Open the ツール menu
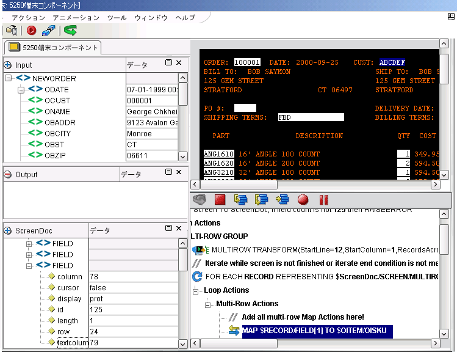 click(x=117, y=18)
